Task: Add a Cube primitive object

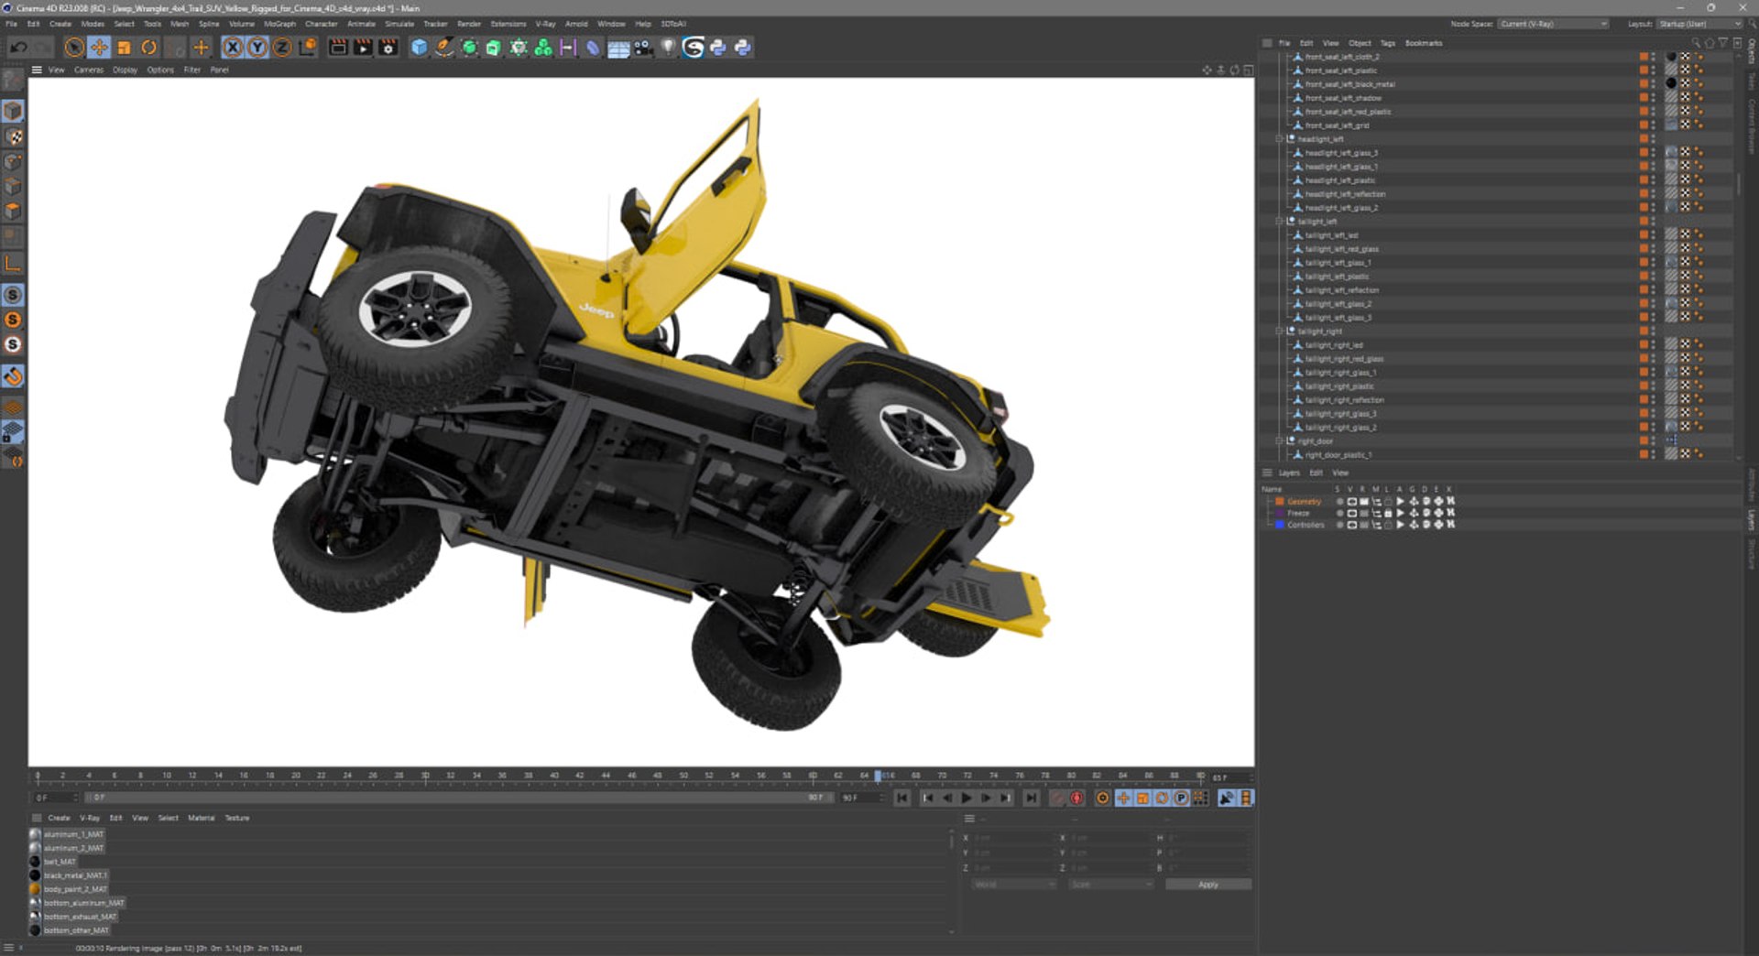Action: pos(419,48)
